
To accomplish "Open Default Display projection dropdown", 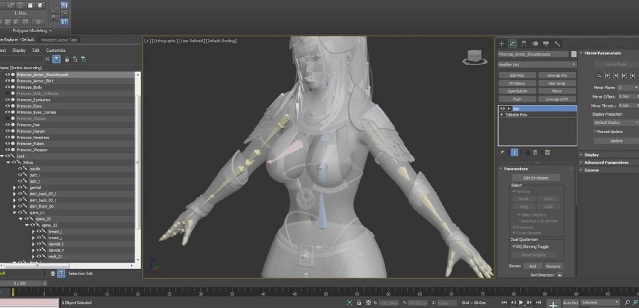I will coord(616,123).
